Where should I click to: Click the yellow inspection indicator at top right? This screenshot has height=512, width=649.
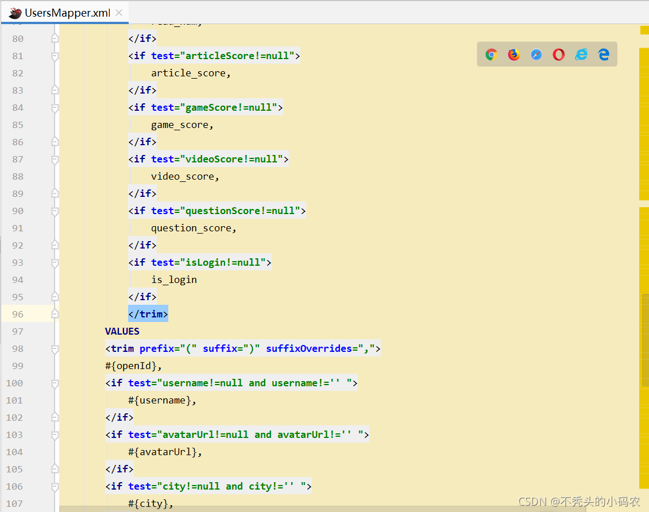point(644,30)
